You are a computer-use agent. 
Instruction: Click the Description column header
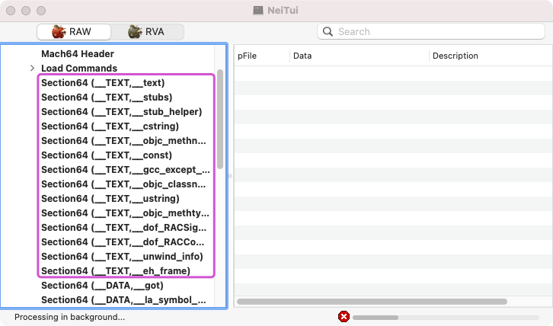[x=491, y=56]
